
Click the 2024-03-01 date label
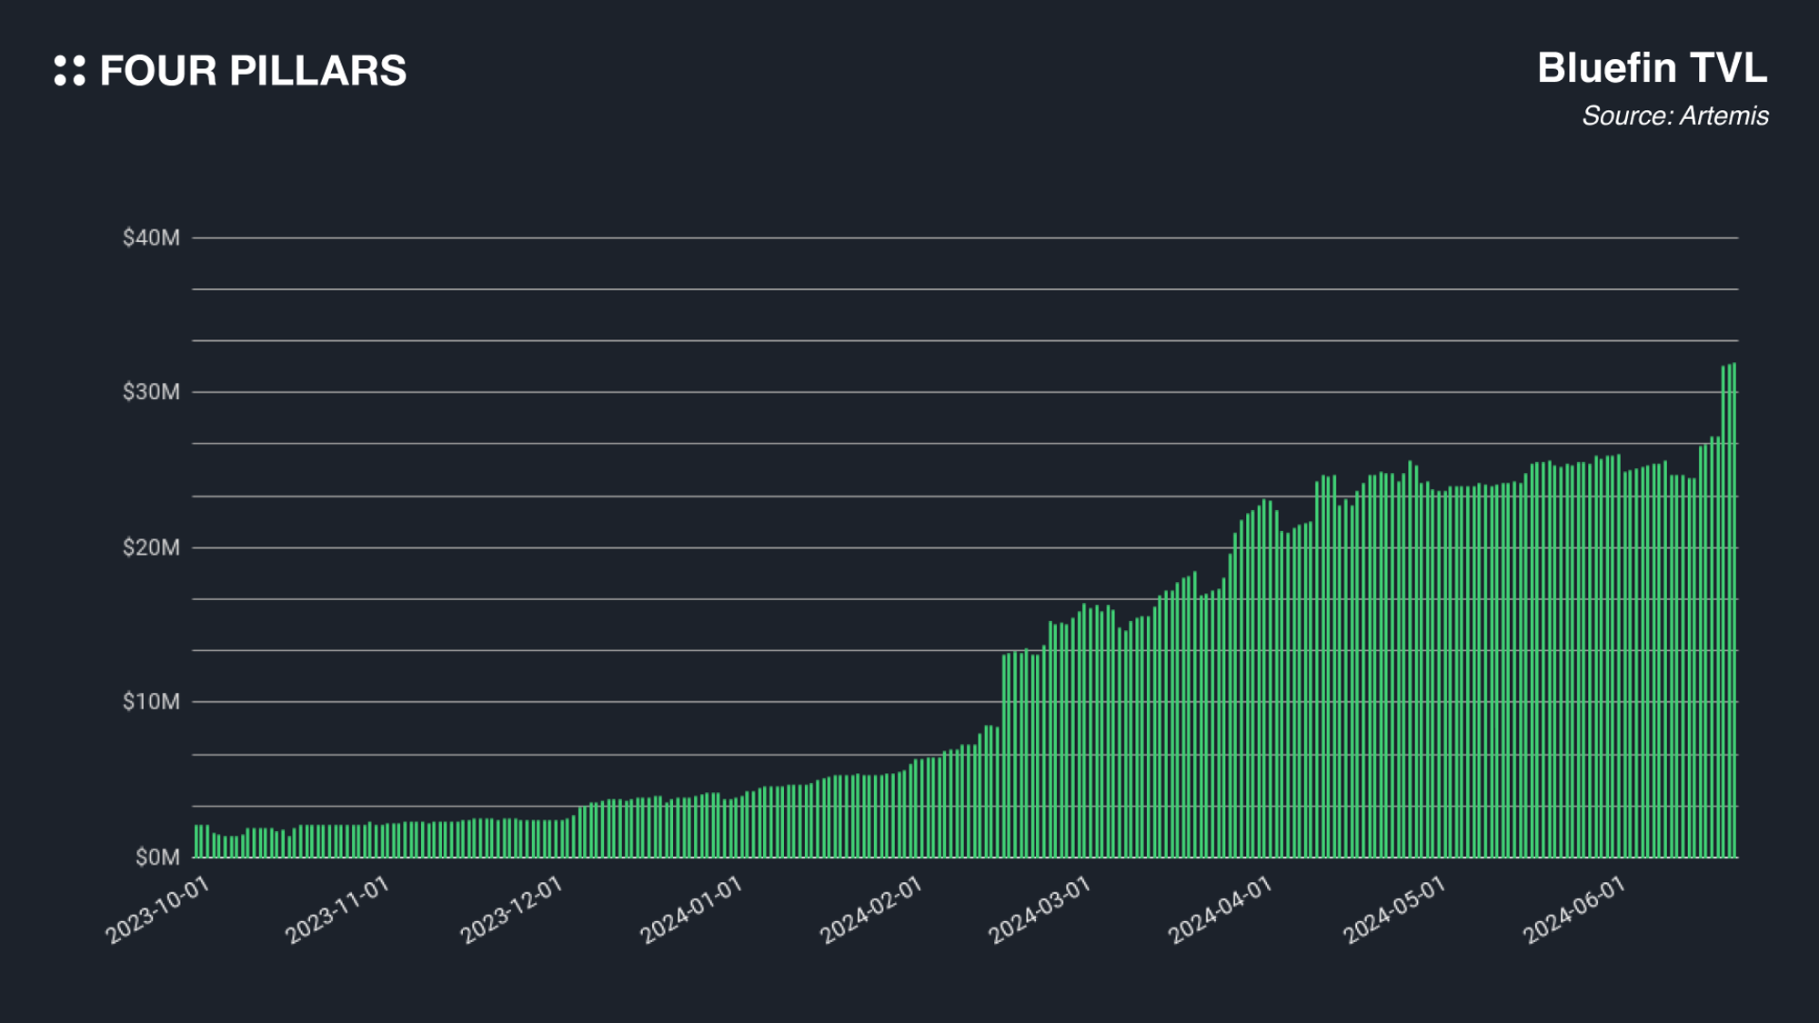[1040, 911]
